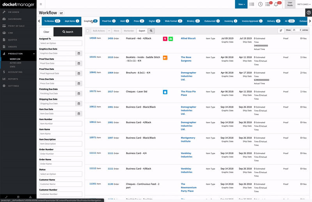Click the sort order icon near Show

(x=281, y=30)
